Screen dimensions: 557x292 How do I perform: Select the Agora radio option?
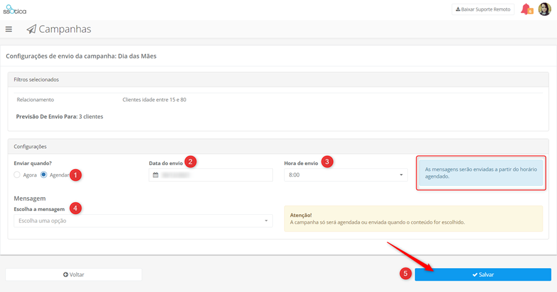pyautogui.click(x=17, y=175)
